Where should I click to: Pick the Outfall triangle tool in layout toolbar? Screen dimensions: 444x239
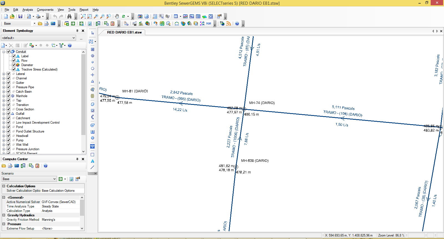coord(92,81)
